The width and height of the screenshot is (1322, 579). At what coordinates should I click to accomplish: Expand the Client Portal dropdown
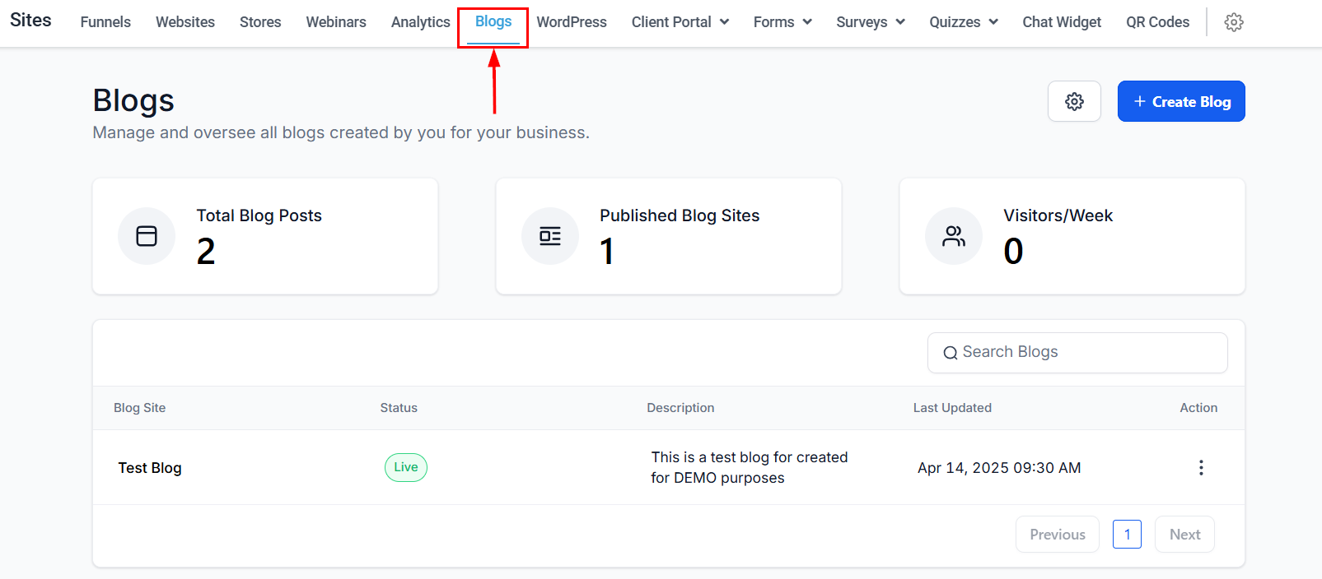[x=680, y=22]
